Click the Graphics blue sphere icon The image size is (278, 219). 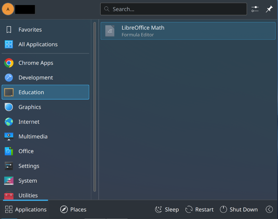point(9,107)
